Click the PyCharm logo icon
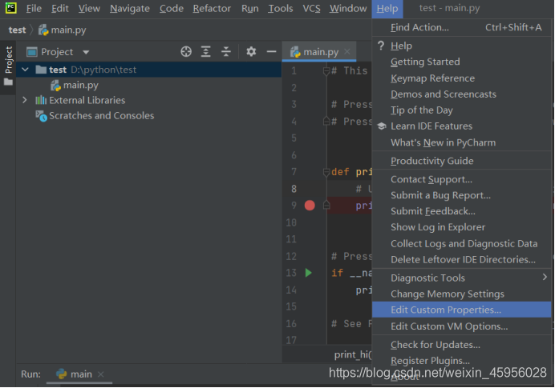The image size is (555, 388). tap(10, 7)
